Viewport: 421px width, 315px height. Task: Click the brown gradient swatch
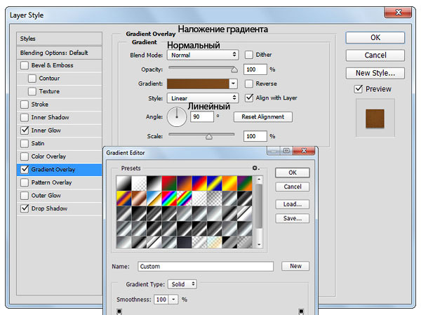198,83
